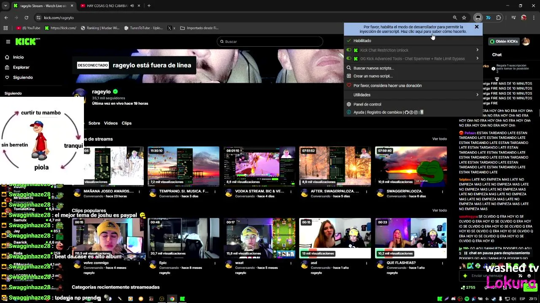Go to Inicio in sidebar

(x=18, y=57)
